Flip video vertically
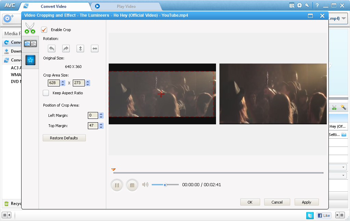Image resolution: width=350 pixels, height=221 pixels. coord(80,49)
